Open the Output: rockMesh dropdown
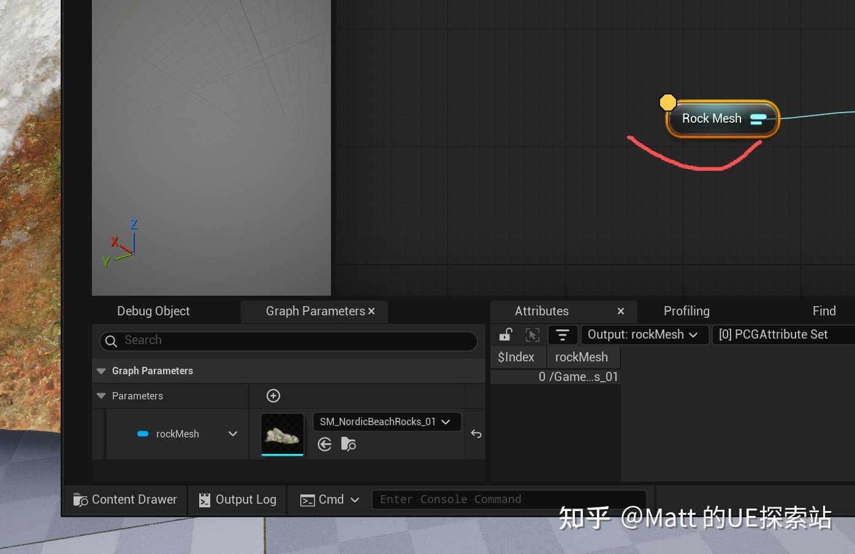Viewport: 855px width, 554px height. point(644,335)
